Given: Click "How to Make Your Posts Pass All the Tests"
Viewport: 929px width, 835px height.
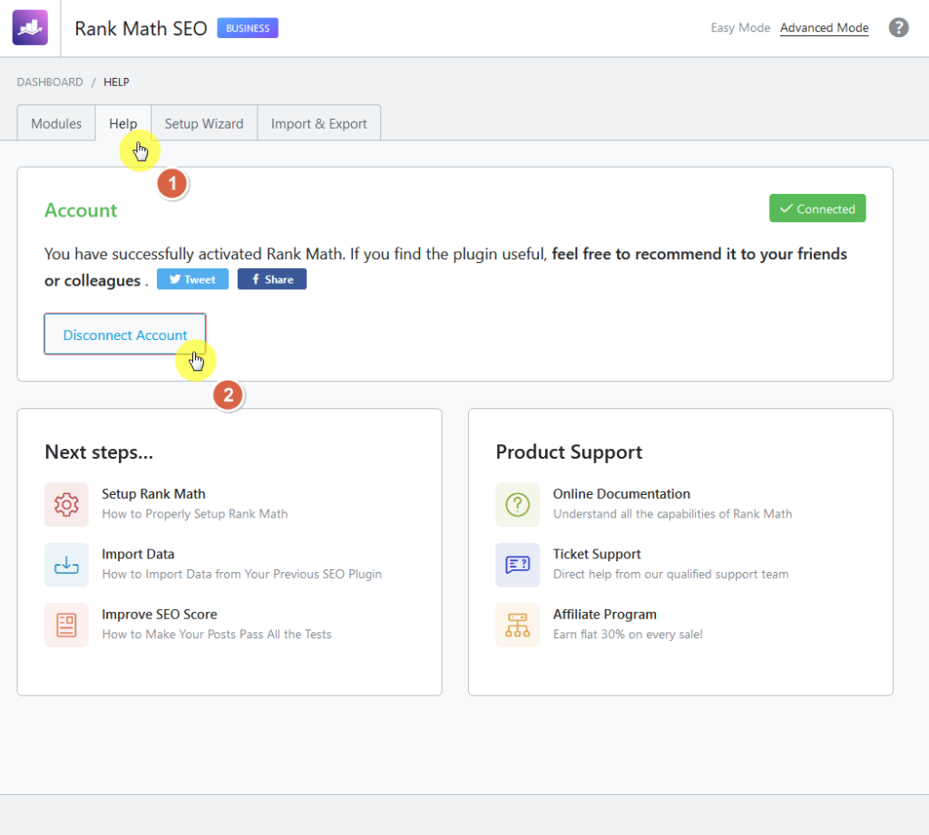Looking at the screenshot, I should tap(217, 635).
